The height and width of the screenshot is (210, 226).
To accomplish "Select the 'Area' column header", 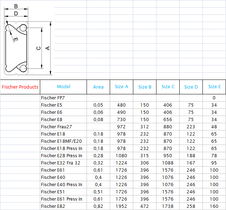I will coord(98,87).
